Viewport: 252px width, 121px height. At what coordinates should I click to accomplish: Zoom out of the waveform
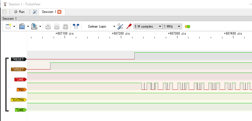tap(57, 26)
